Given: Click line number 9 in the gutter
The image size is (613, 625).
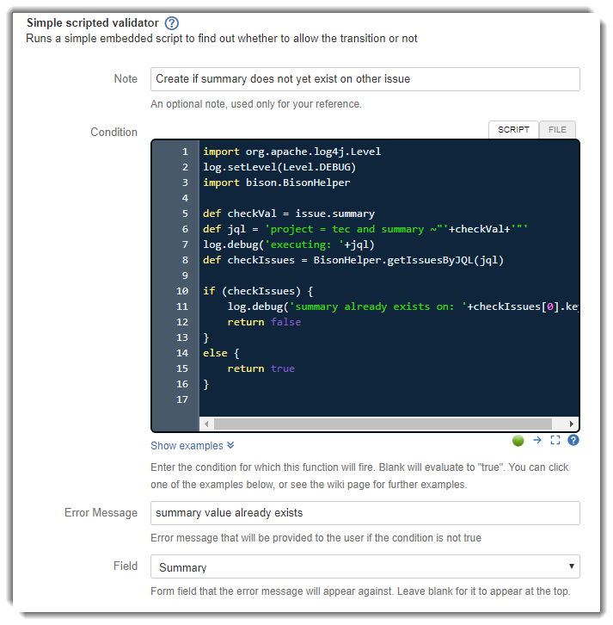Looking at the screenshot, I should tap(185, 275).
